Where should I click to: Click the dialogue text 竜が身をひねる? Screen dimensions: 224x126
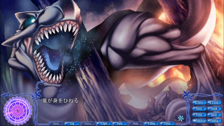tap(62, 101)
